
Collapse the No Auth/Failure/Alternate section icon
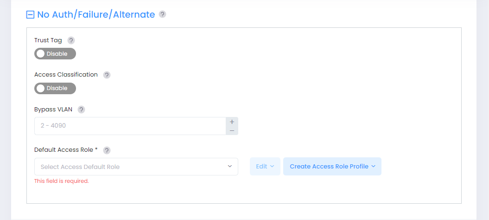click(30, 15)
